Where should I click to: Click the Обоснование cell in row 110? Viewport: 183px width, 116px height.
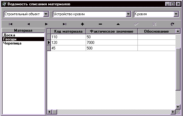(157, 37)
